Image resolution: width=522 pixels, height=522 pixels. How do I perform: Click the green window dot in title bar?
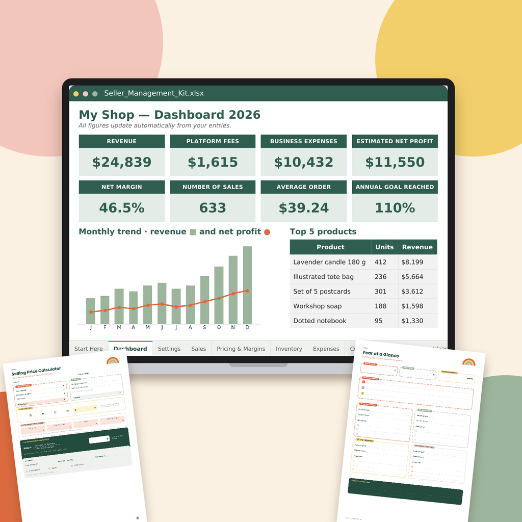pos(95,94)
